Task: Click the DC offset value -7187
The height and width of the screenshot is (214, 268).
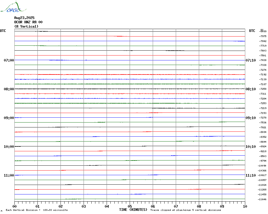Action: (x=263, y=84)
